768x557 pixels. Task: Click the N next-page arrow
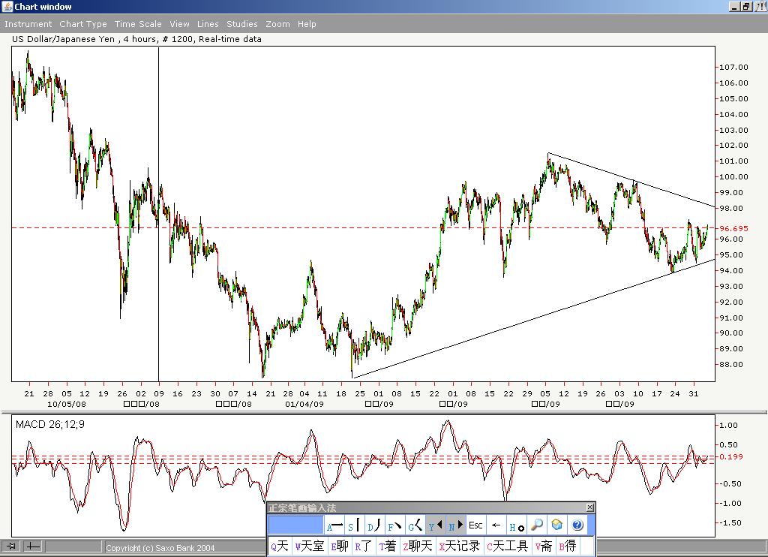pos(455,525)
